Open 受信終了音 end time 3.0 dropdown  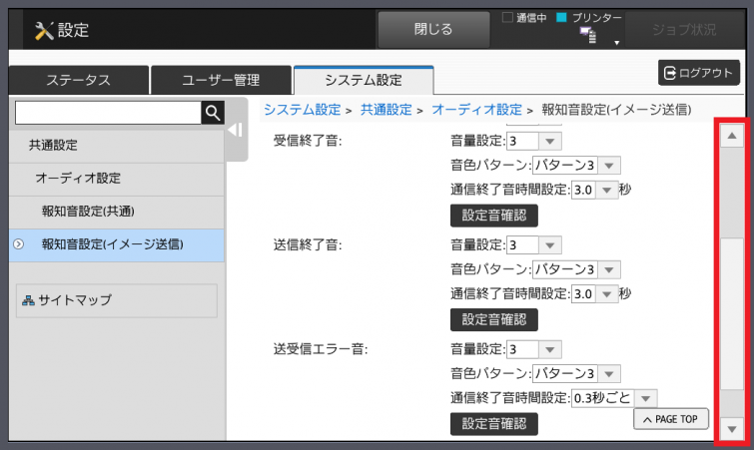(594, 189)
